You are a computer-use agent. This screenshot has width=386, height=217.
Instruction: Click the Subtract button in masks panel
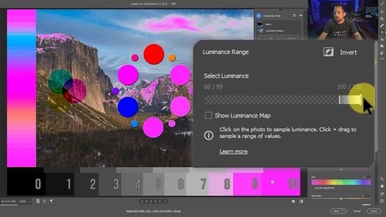coord(289,38)
